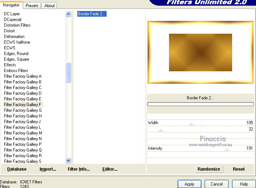This screenshot has width=256, height=188.
Task: Select Filter Factory Gallery G
Action: click(23, 110)
